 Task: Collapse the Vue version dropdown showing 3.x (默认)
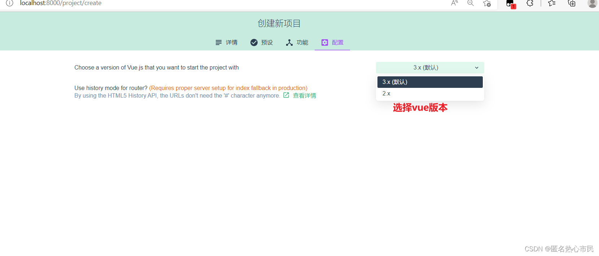pos(430,68)
